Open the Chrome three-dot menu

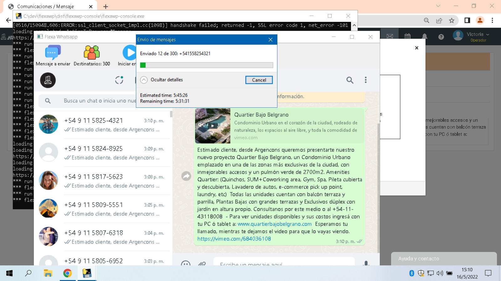[492, 20]
